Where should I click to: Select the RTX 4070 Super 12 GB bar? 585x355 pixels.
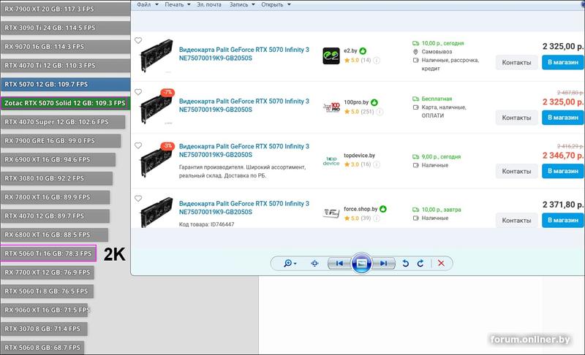pyautogui.click(x=63, y=122)
